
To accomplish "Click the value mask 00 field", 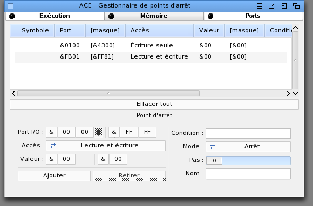I will 118,159.
